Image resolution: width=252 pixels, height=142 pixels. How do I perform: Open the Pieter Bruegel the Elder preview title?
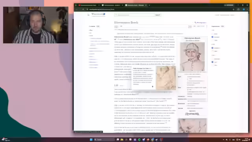pos(142,68)
